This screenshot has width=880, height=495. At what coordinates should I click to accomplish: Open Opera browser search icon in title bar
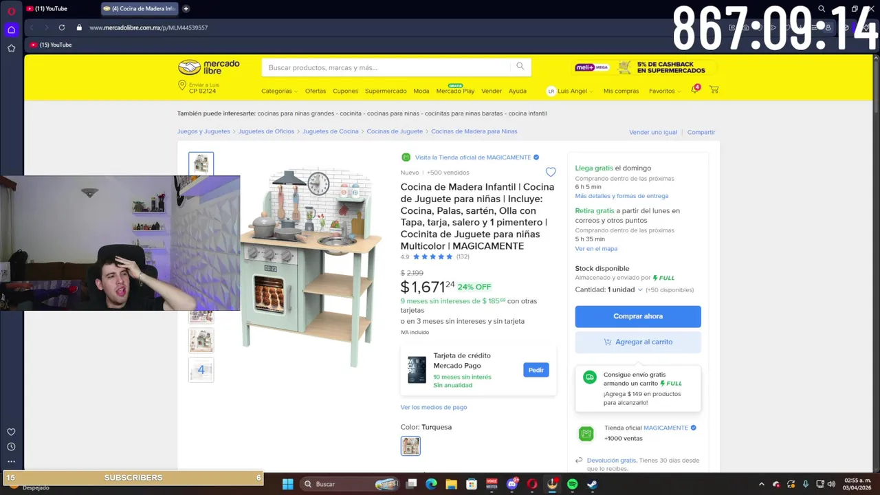pyautogui.click(x=822, y=9)
